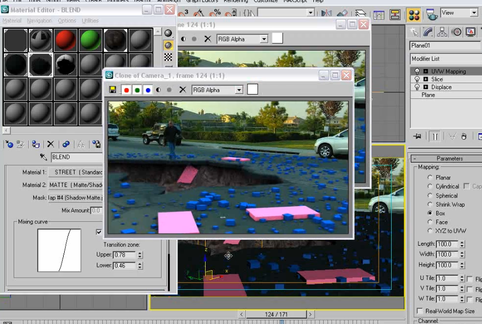Open the Schematic View toolbar icon
482x324 pixels.
coord(395,15)
